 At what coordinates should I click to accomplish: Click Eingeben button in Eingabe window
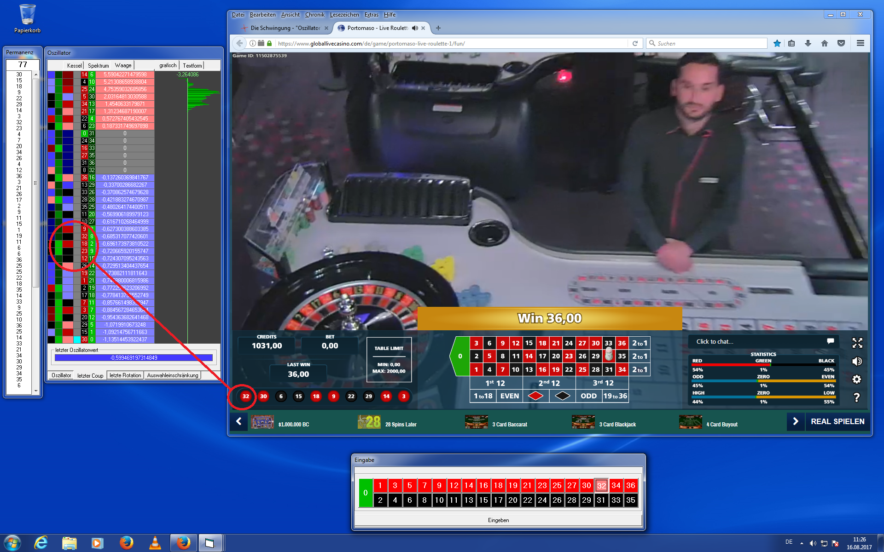tap(498, 520)
